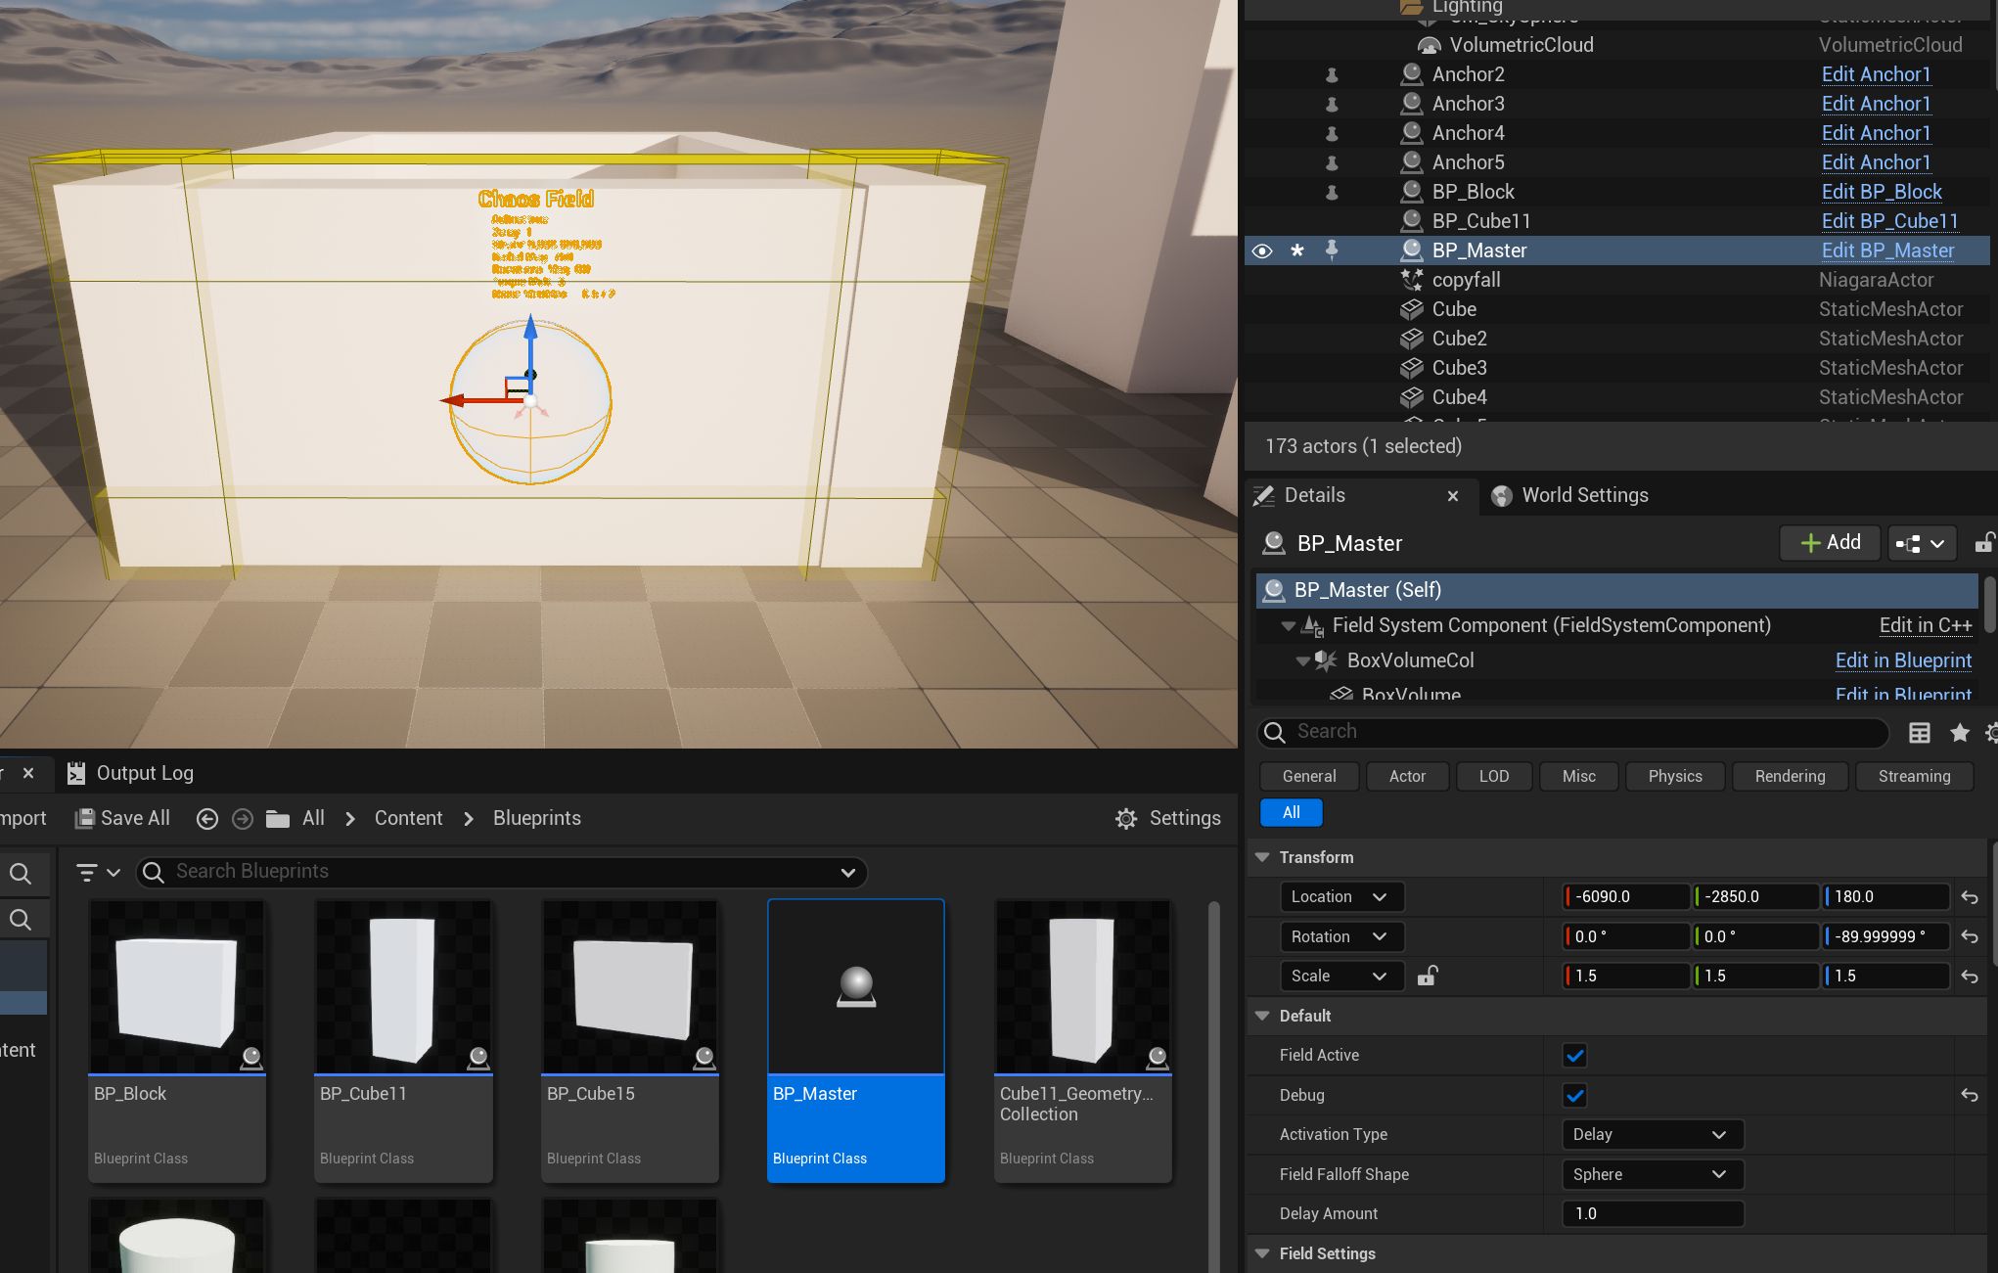Collapse the Transform section

click(1263, 857)
